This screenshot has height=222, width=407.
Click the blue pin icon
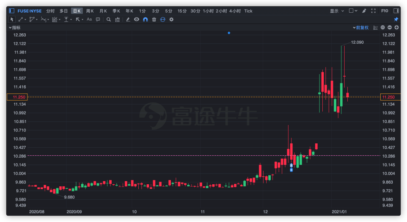[396, 19]
